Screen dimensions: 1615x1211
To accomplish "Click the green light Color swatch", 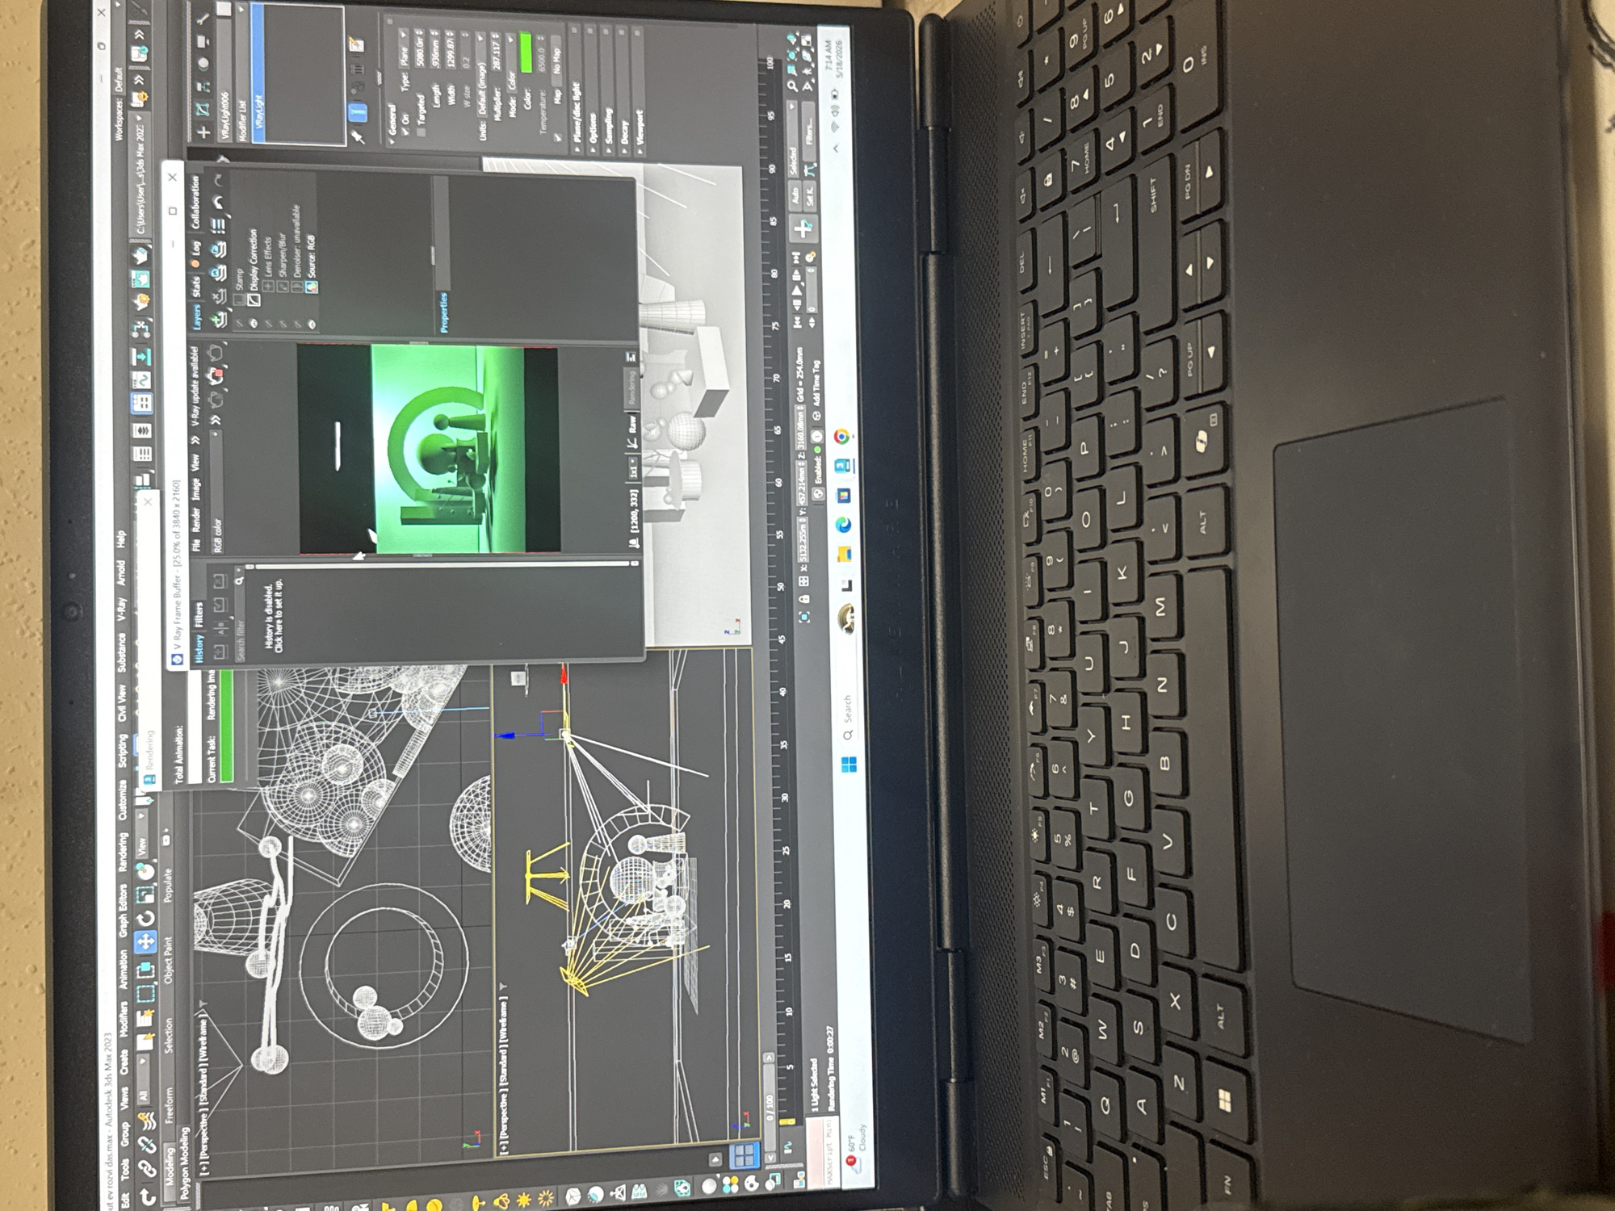I will coord(526,52).
